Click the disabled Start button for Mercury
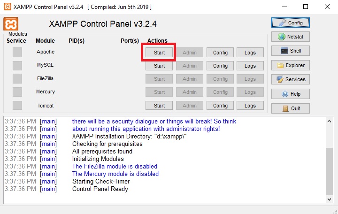Viewport: 338px width, 214px height. click(159, 92)
